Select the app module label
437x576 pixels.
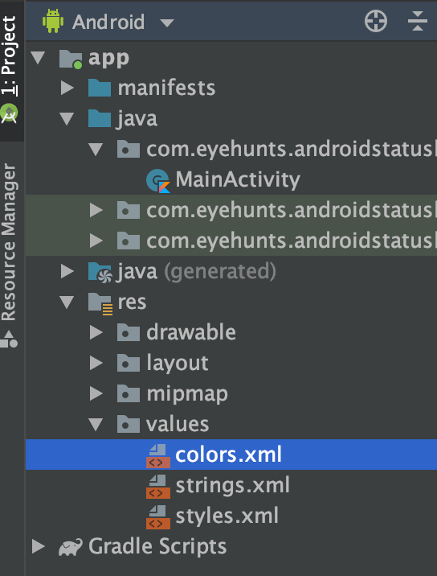pyautogui.click(x=108, y=59)
